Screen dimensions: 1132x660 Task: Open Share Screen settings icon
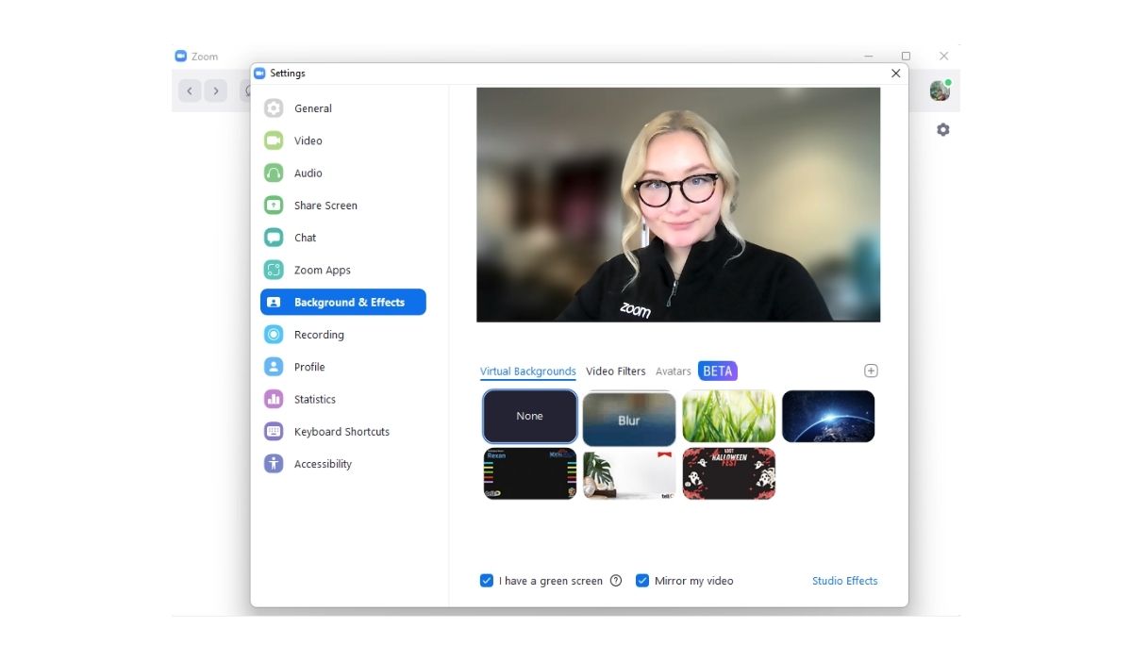click(x=274, y=206)
